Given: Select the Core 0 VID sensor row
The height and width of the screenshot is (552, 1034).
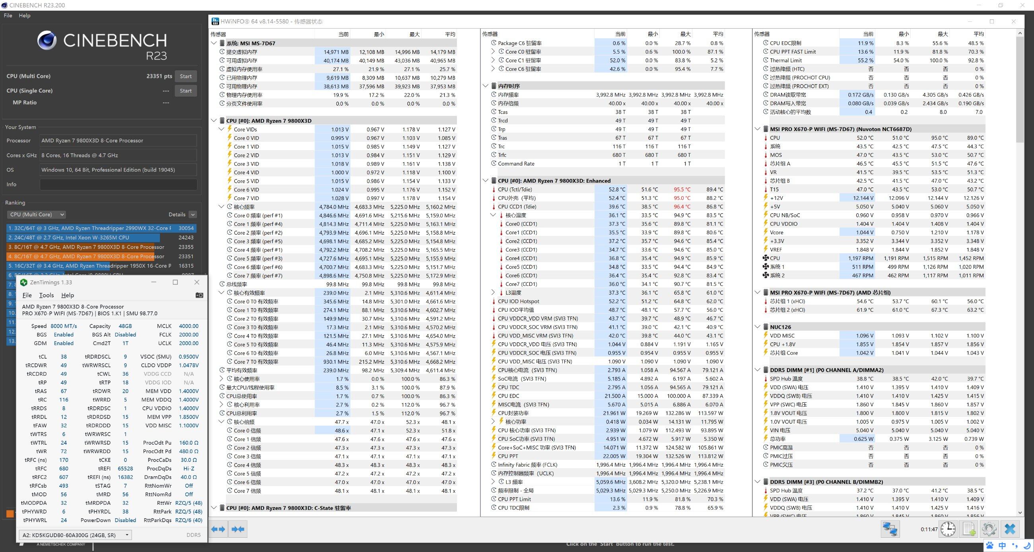Looking at the screenshot, I should pos(342,138).
